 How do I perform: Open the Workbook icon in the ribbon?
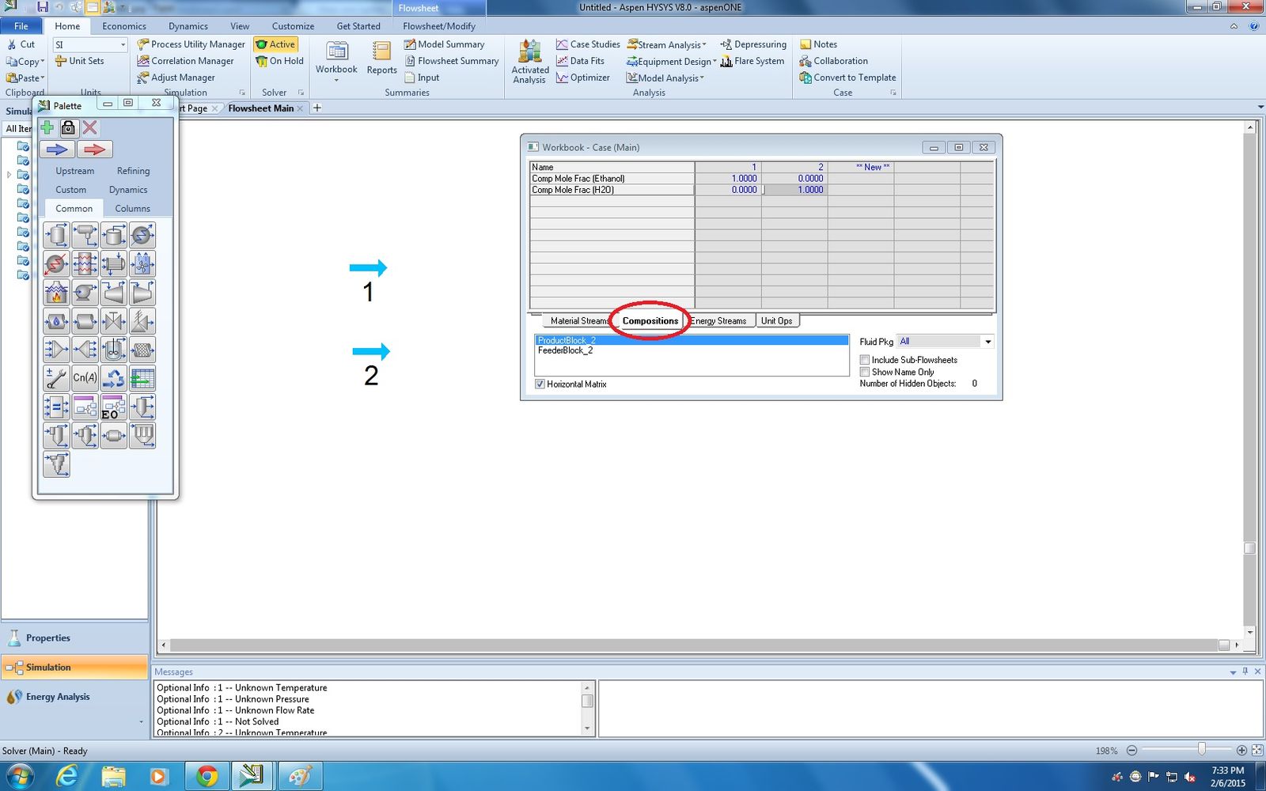coord(336,58)
